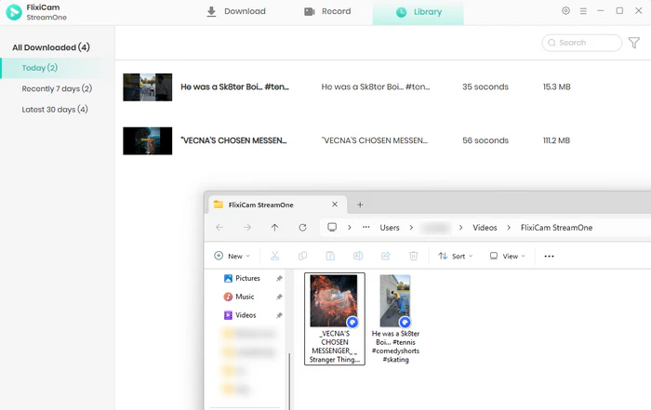
Task: Select the VECNA'S CHOSEN MESSENGER video file
Action: pos(335,319)
